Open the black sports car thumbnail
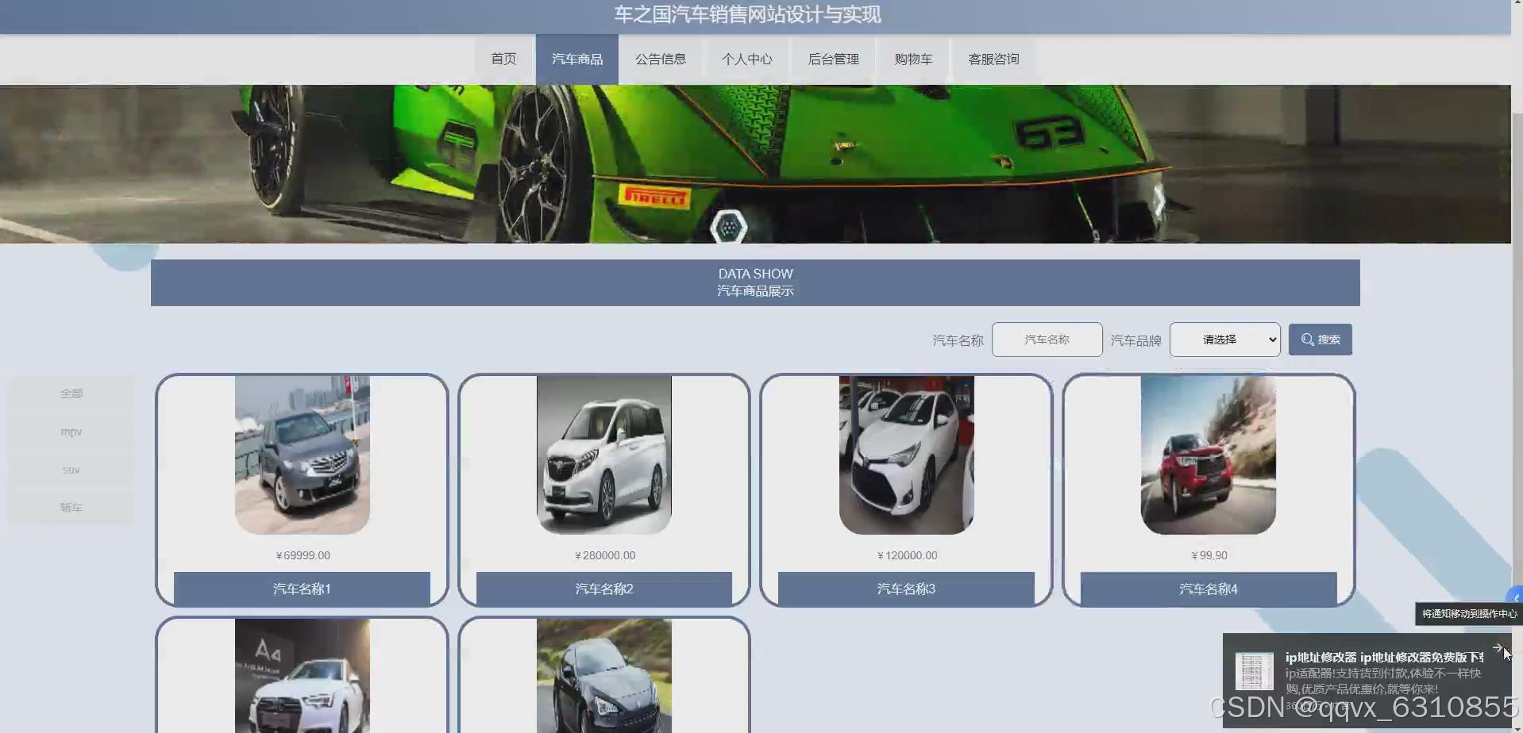This screenshot has height=733, width=1523. point(604,676)
